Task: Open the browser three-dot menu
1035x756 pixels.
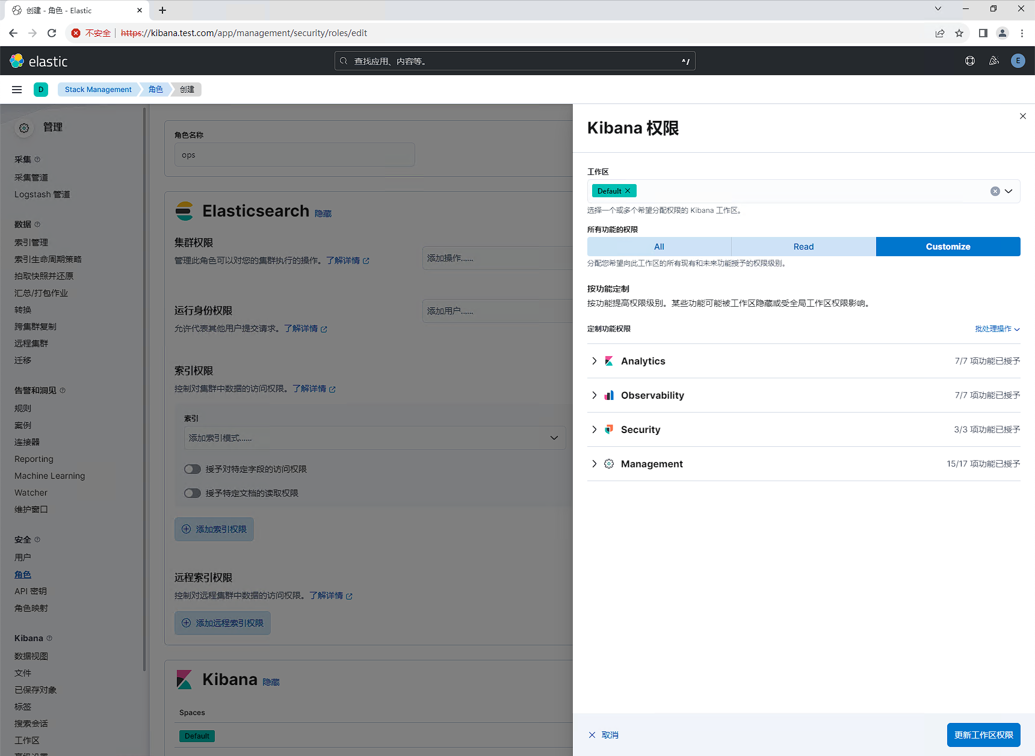Action: [x=1022, y=33]
